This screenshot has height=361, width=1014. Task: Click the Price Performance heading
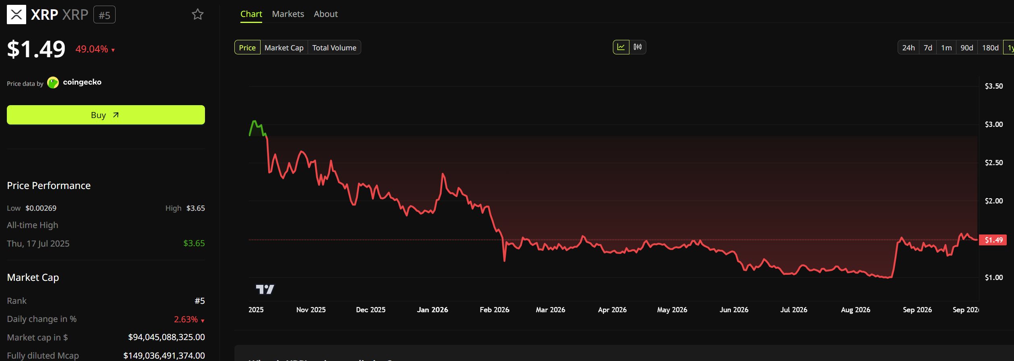coord(49,185)
